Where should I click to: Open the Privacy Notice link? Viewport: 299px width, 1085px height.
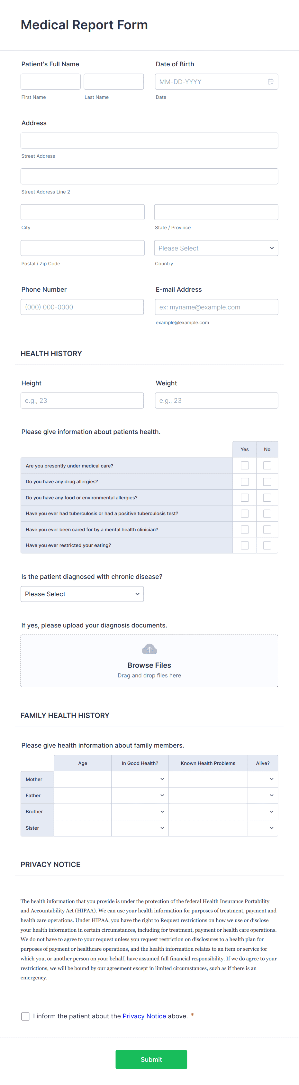tap(144, 1016)
